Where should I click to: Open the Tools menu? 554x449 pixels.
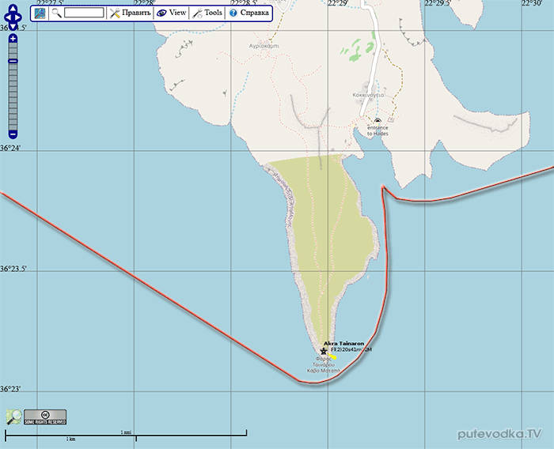point(213,13)
